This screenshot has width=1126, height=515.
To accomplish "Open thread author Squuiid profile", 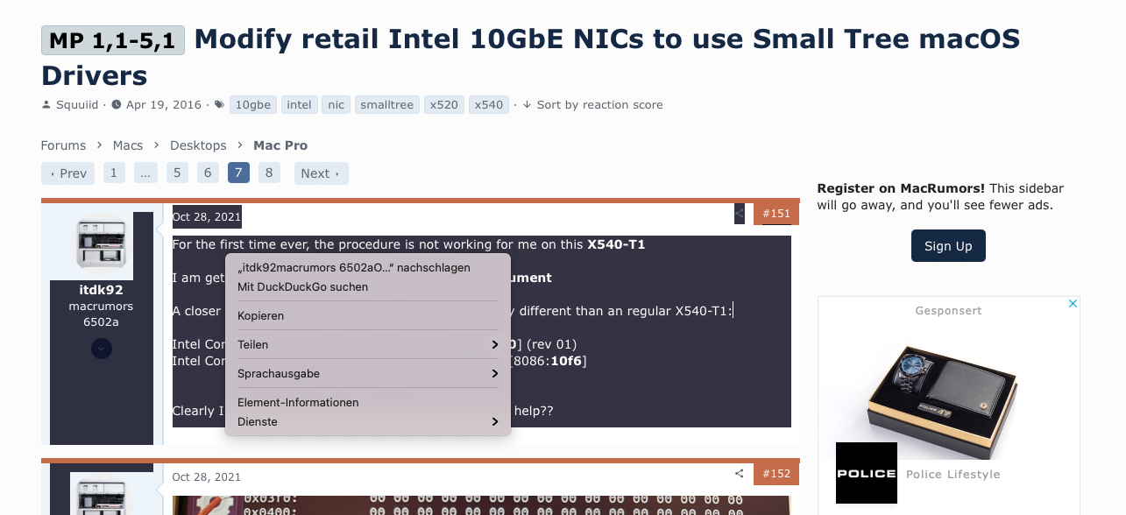I will click(78, 105).
